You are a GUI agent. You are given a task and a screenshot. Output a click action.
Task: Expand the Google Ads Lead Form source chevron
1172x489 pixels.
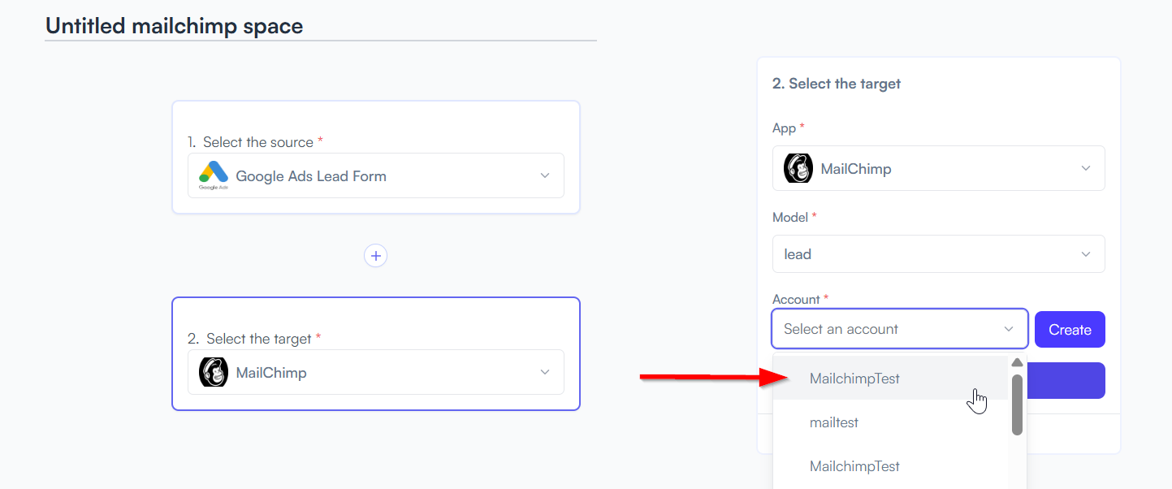(x=545, y=175)
